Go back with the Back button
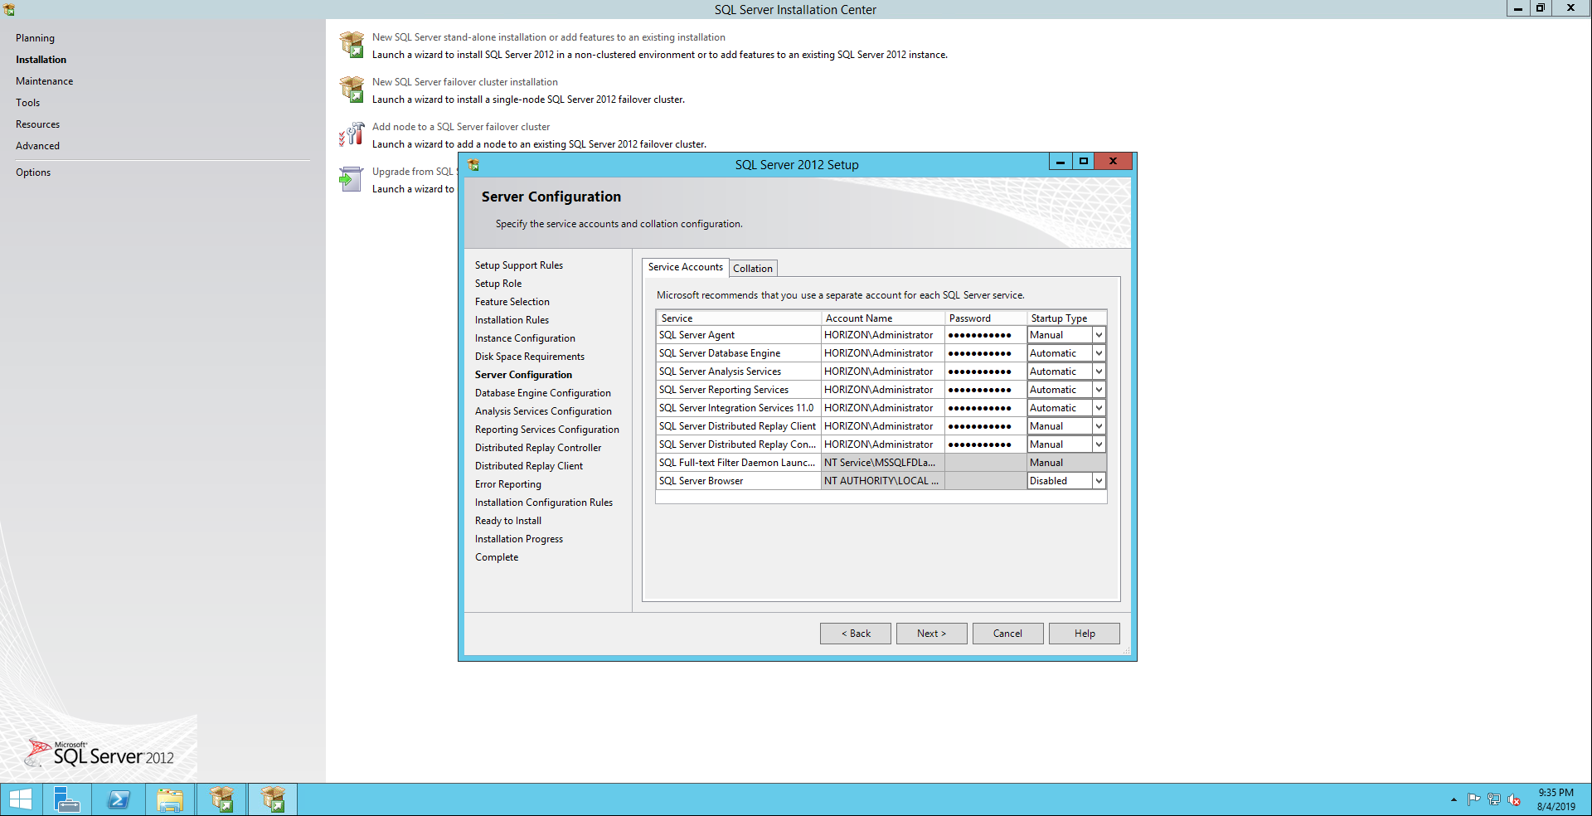 tap(855, 634)
